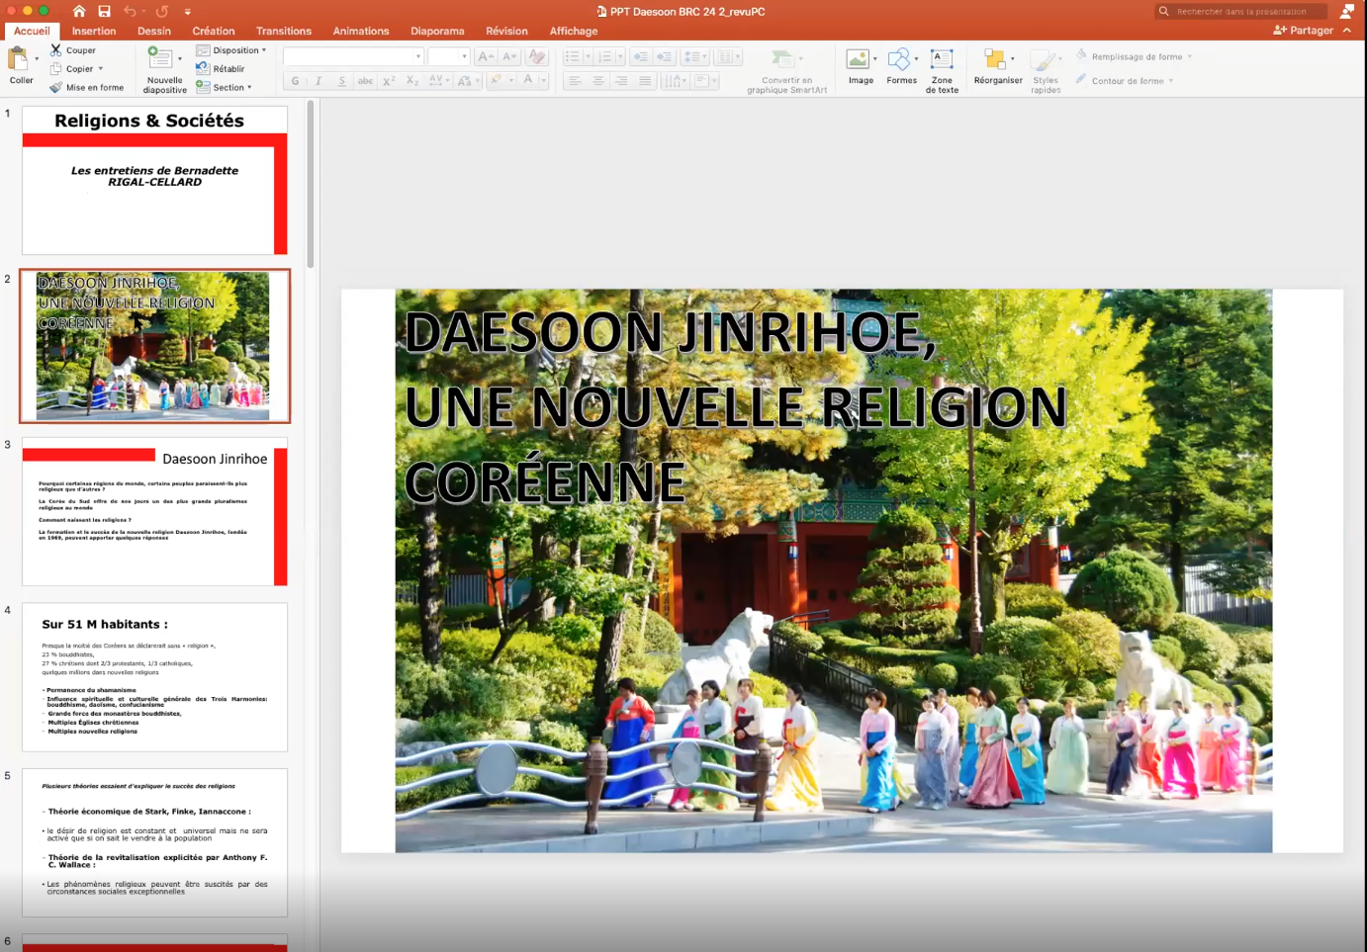Expand the Disposition layout dropdown

click(x=234, y=50)
